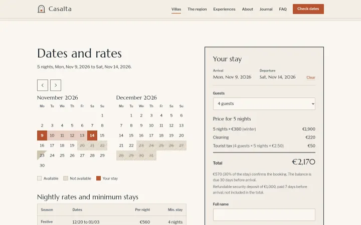Pick November 15 in calendar

pyautogui.click(x=102, y=135)
